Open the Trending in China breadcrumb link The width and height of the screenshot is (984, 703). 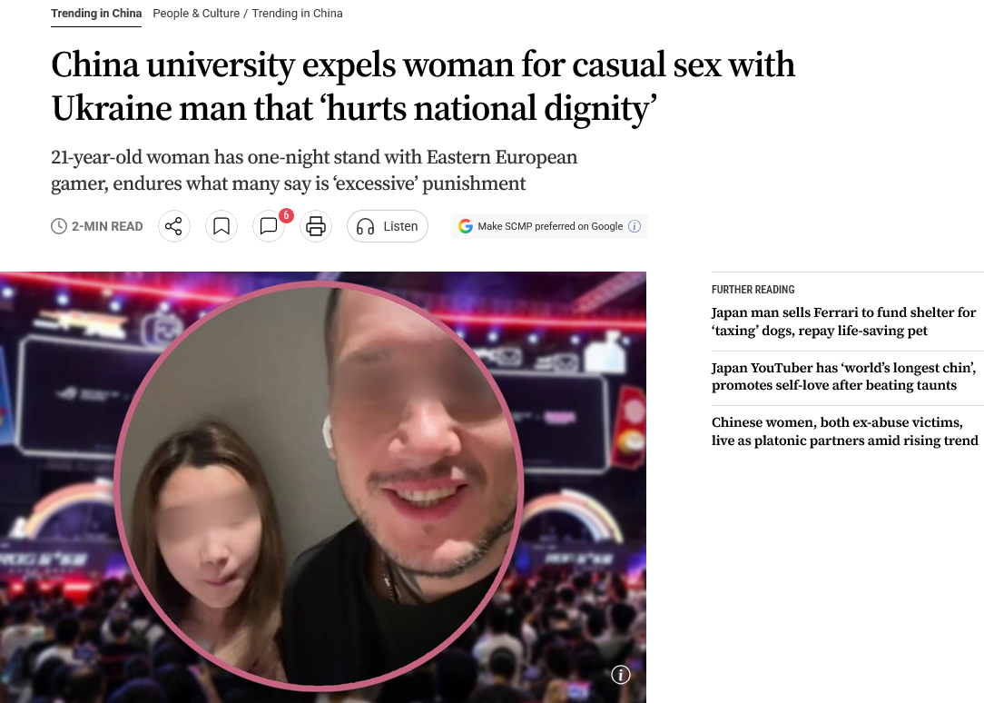pyautogui.click(x=298, y=14)
